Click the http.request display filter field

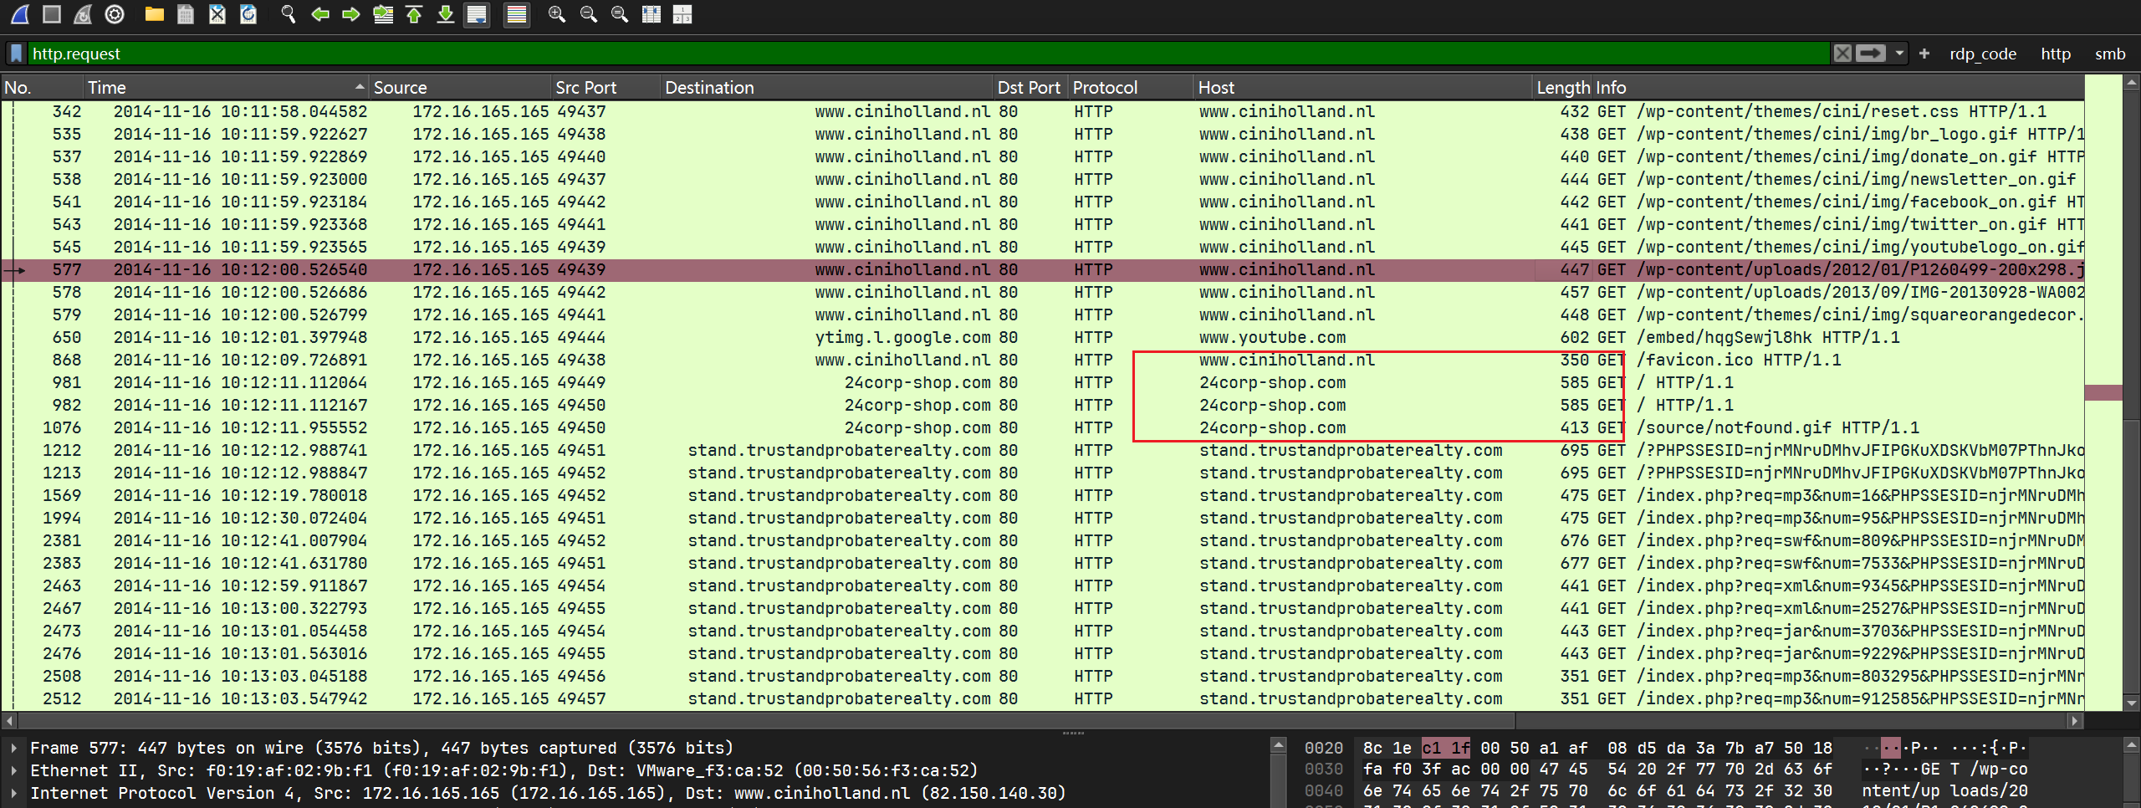(x=920, y=54)
